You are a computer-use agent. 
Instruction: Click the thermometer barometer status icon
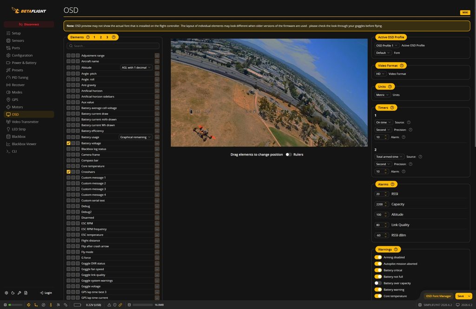51,305
